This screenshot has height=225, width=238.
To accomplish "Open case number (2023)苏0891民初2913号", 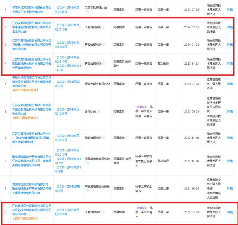I will [x=67, y=60].
